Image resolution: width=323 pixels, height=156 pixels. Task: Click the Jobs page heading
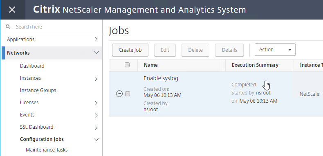[x=119, y=31]
